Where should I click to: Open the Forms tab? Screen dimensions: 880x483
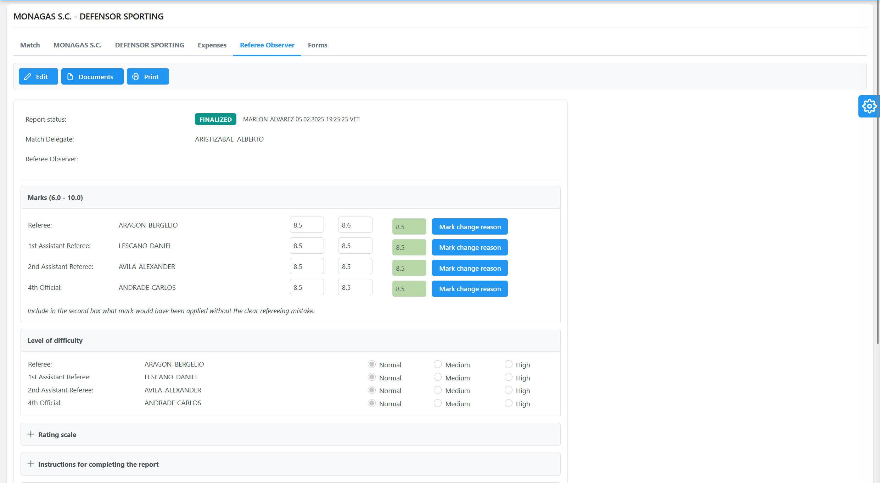[x=317, y=45]
